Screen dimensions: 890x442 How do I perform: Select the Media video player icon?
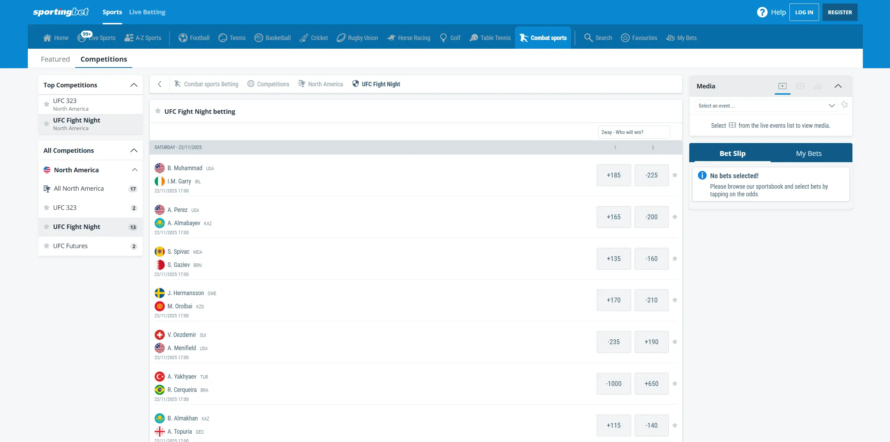tap(782, 86)
